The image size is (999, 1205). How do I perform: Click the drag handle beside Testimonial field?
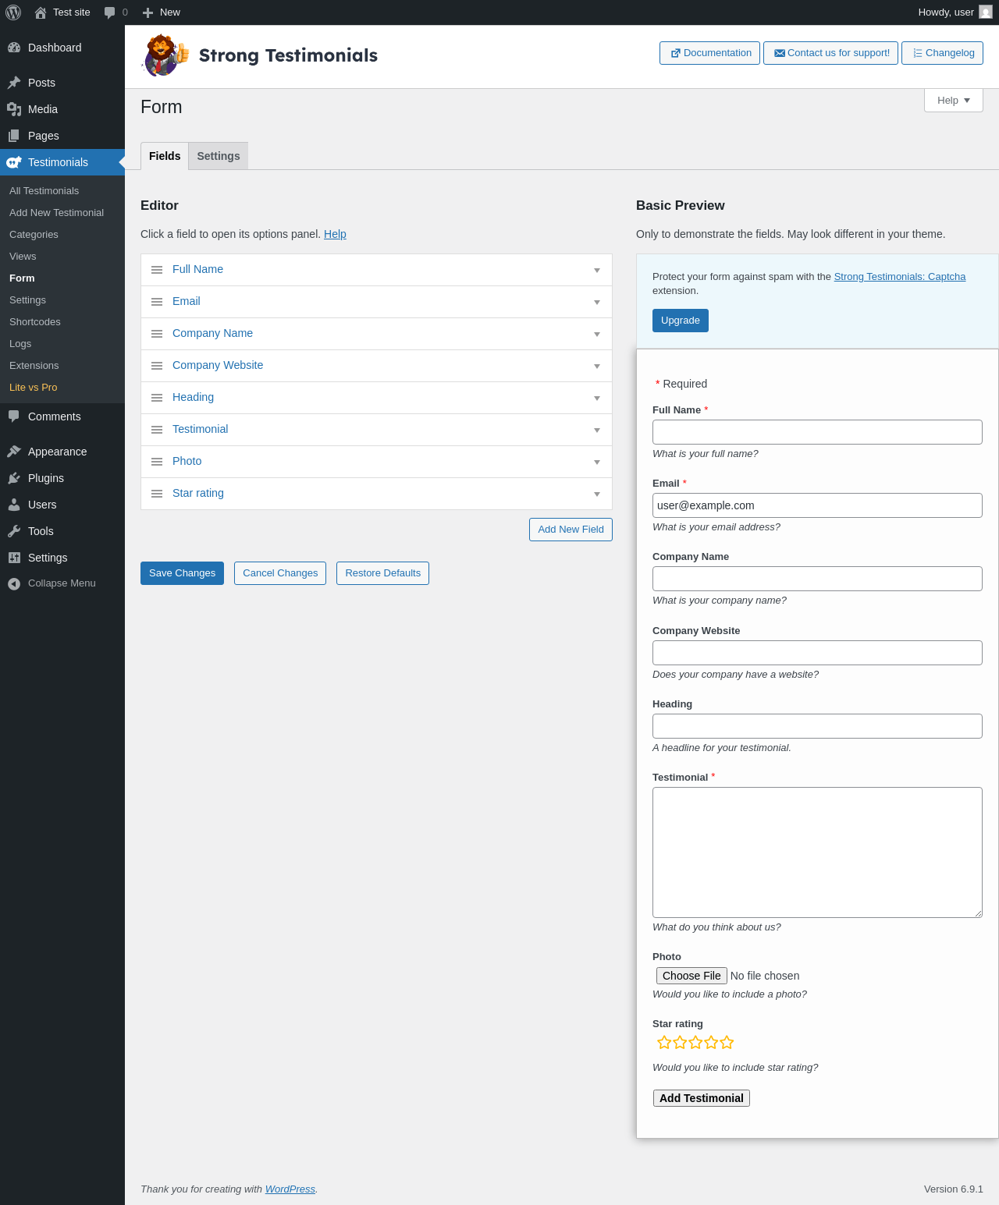[x=157, y=430]
